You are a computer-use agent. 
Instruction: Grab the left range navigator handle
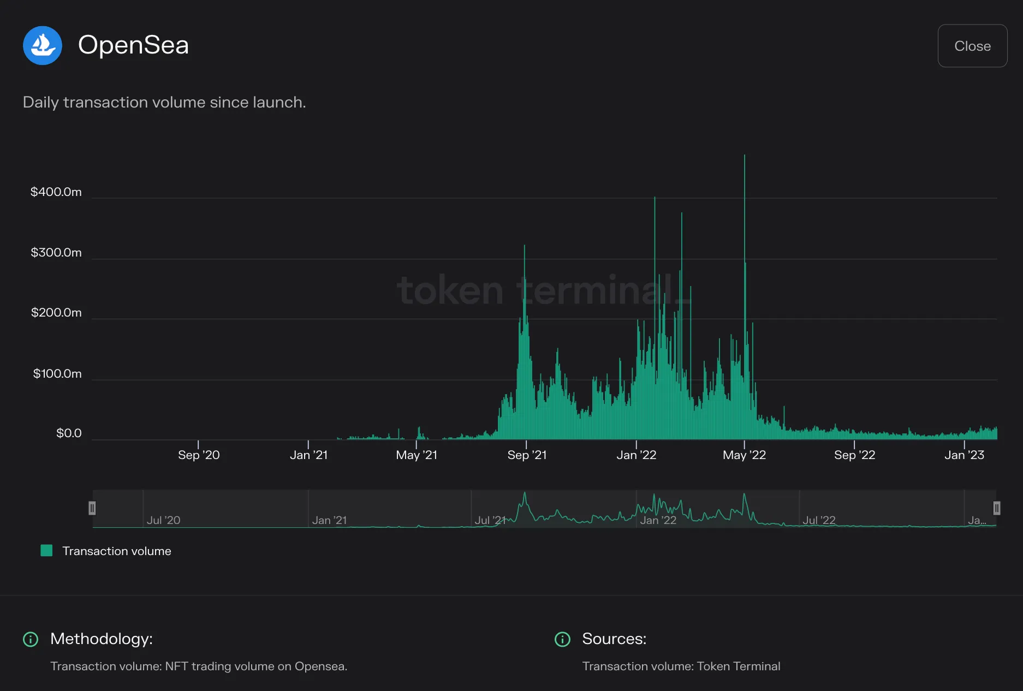pyautogui.click(x=92, y=508)
